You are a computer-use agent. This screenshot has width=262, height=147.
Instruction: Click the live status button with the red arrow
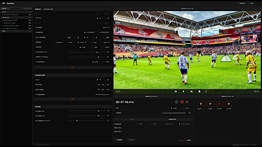pos(188,140)
